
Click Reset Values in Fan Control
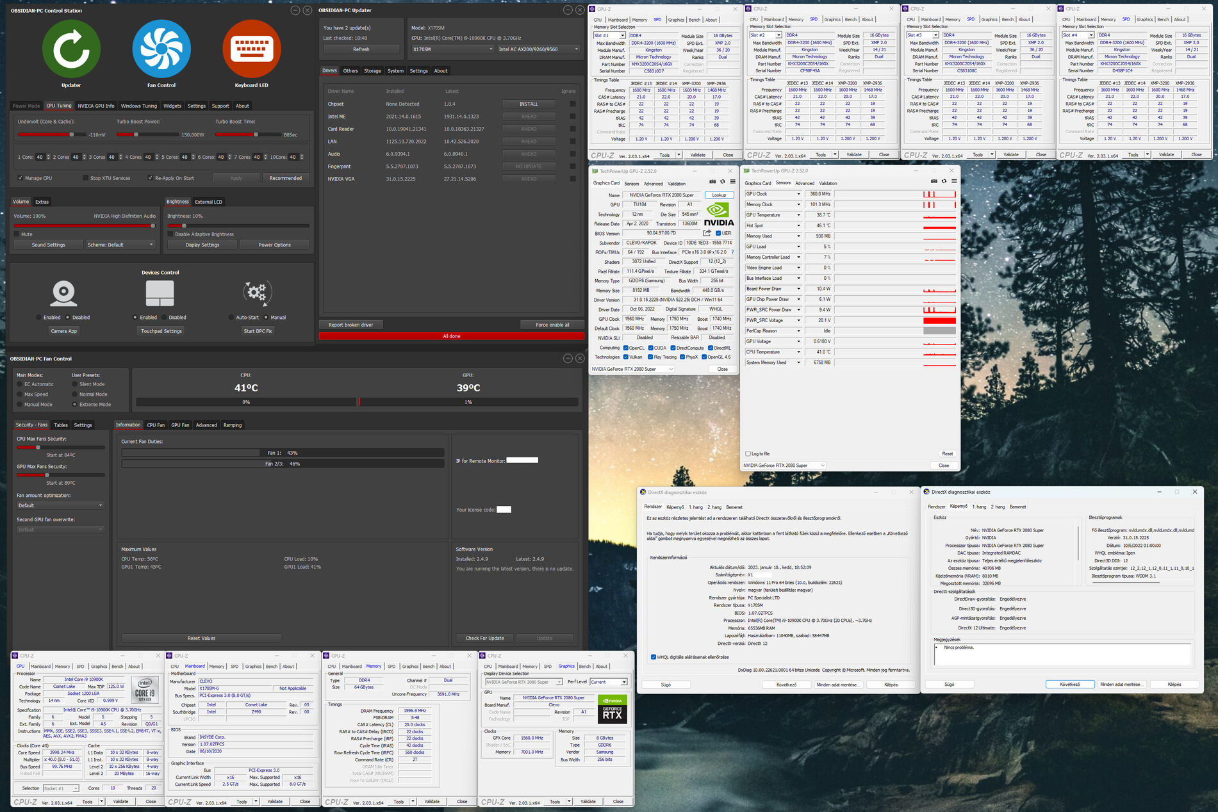coord(201,638)
